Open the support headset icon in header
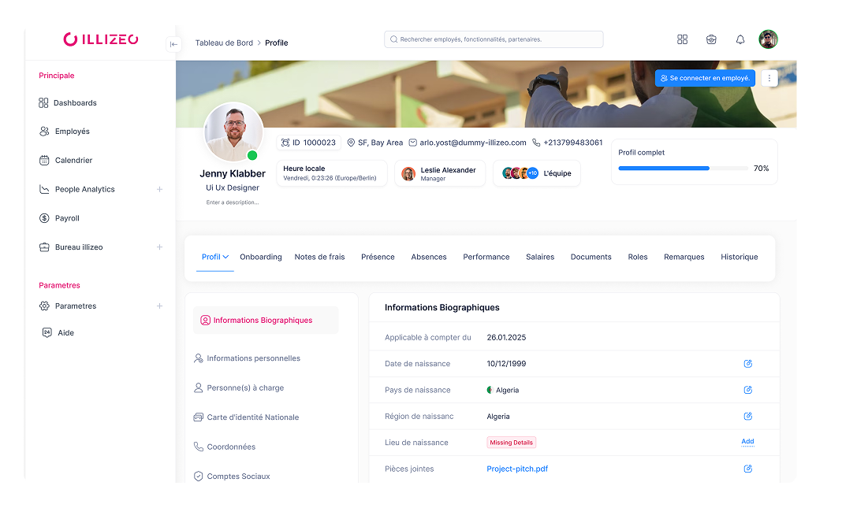 coord(711,39)
